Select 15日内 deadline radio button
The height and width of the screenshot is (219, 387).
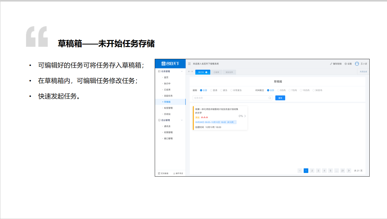pyautogui.click(x=301, y=90)
